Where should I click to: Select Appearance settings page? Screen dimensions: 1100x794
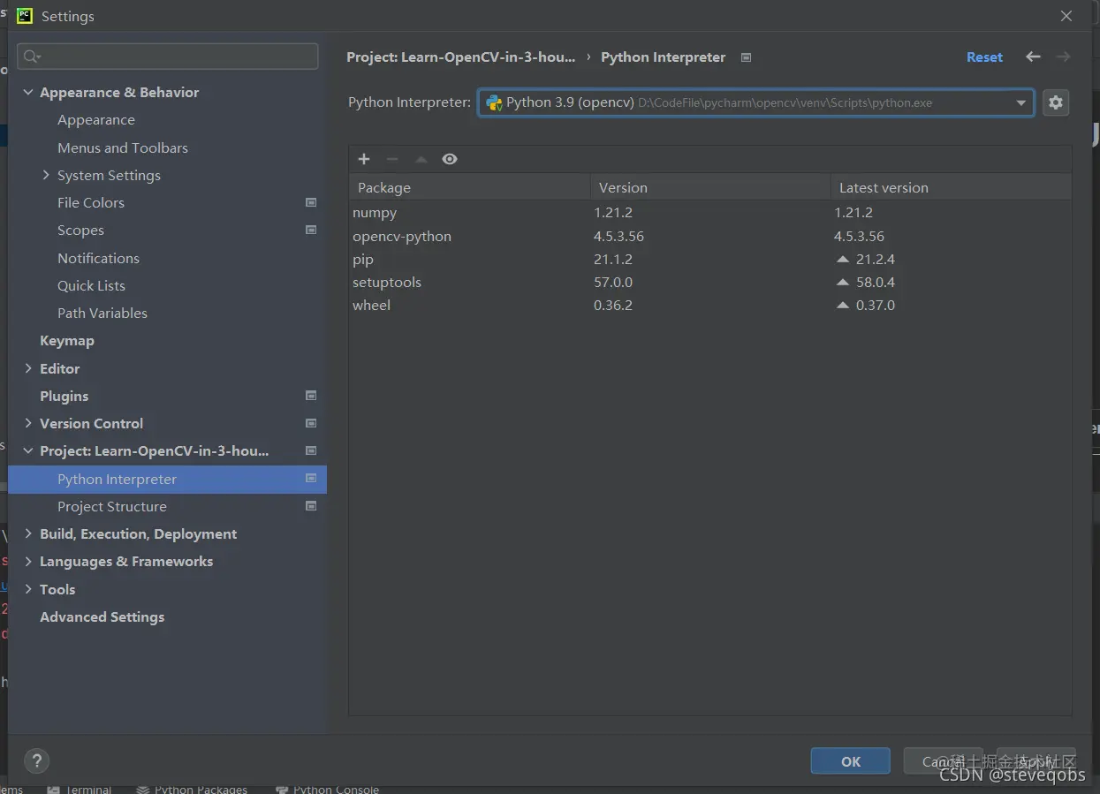(x=96, y=120)
